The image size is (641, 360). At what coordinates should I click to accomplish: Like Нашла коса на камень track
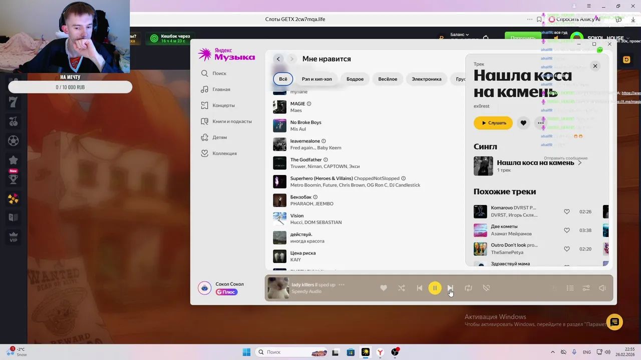click(523, 123)
